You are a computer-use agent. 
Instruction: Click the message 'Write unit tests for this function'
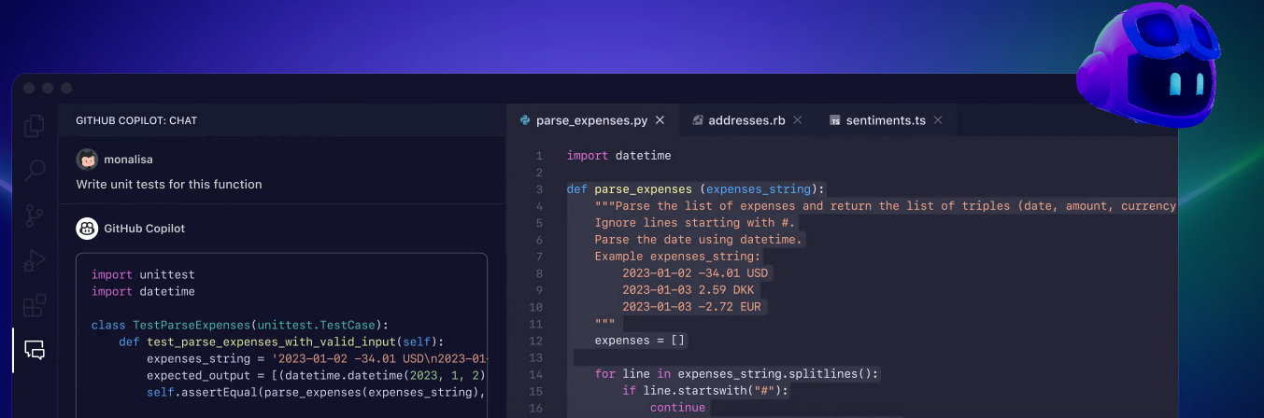point(169,184)
